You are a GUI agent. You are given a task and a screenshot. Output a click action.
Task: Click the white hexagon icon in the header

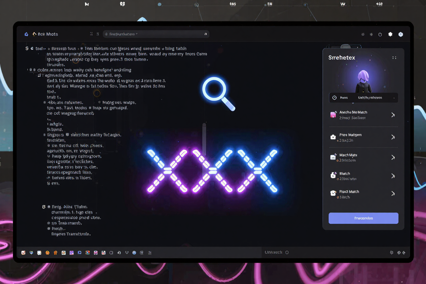390,34
